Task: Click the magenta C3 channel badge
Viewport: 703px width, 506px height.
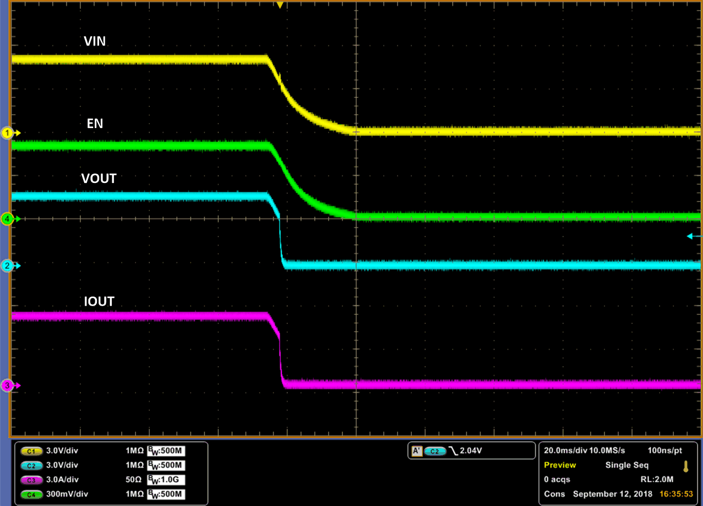Action: tap(31, 480)
